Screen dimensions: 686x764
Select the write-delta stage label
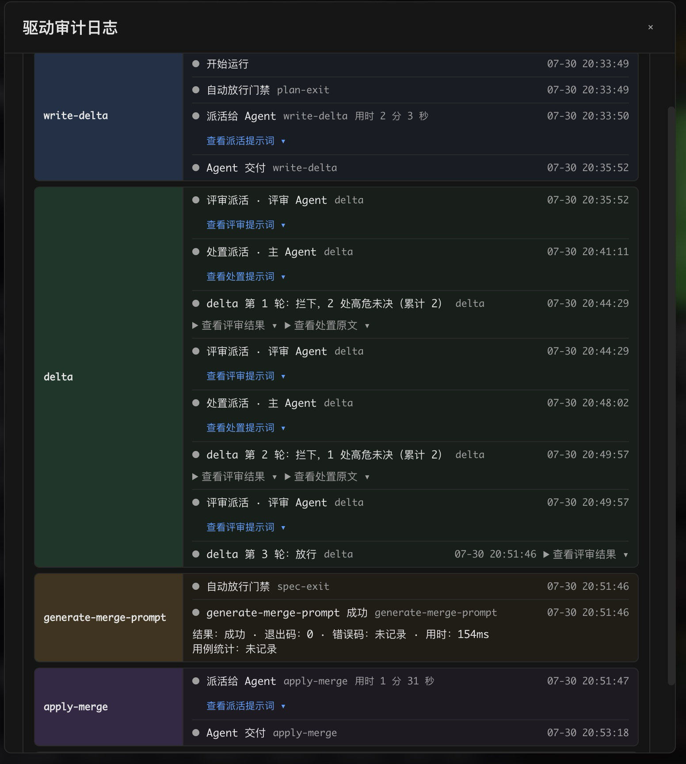click(x=76, y=116)
